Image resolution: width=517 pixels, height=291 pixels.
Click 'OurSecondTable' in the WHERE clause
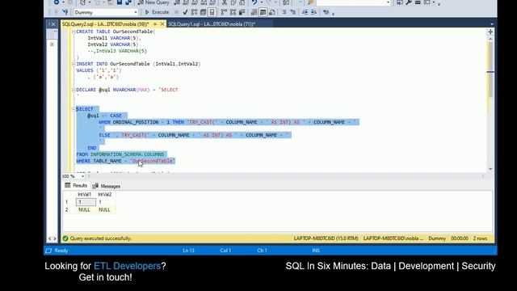(x=152, y=161)
